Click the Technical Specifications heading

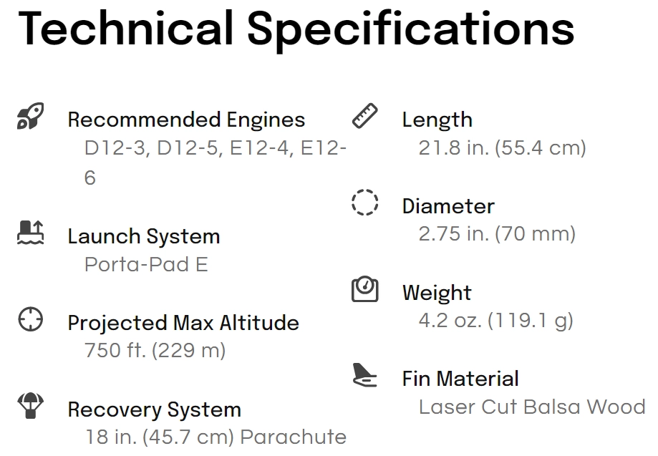click(x=296, y=29)
